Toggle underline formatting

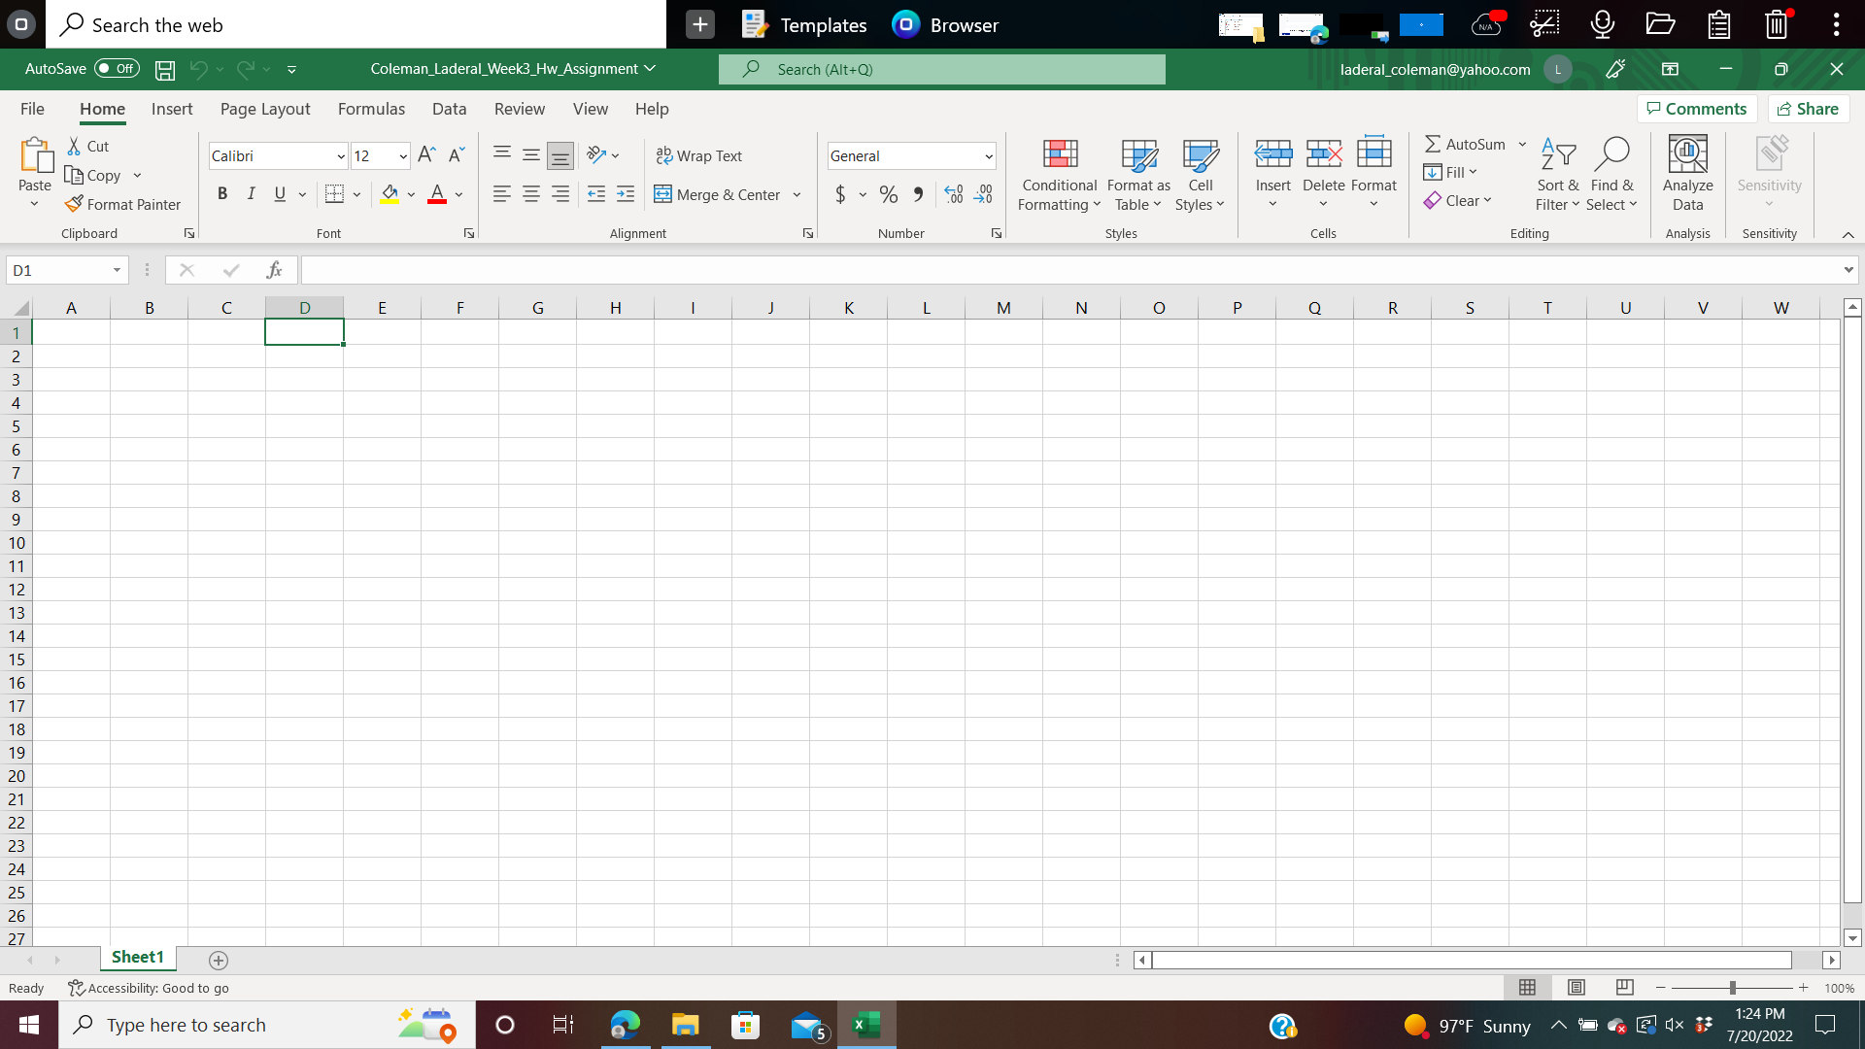279,193
